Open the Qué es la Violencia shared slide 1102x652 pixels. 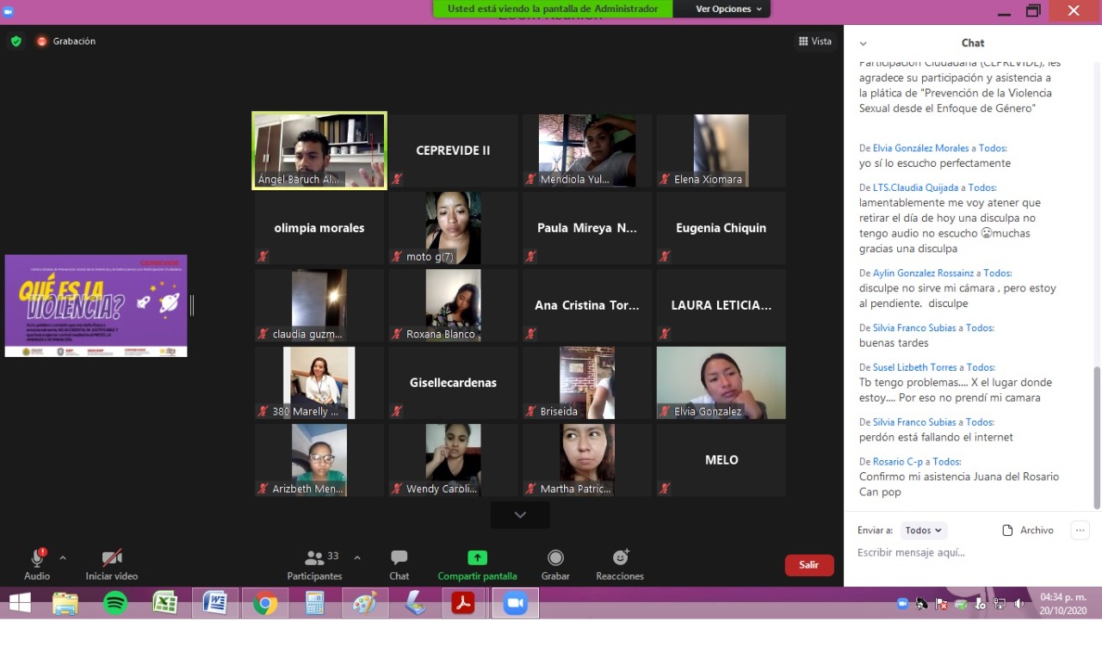96,305
